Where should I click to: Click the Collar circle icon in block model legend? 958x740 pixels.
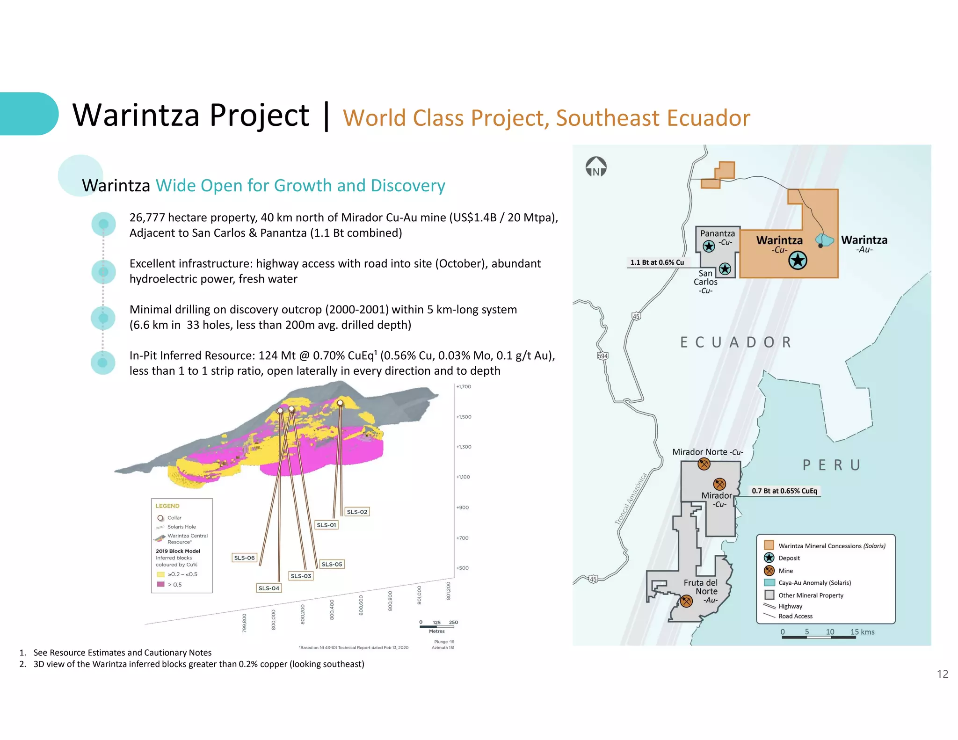(160, 518)
